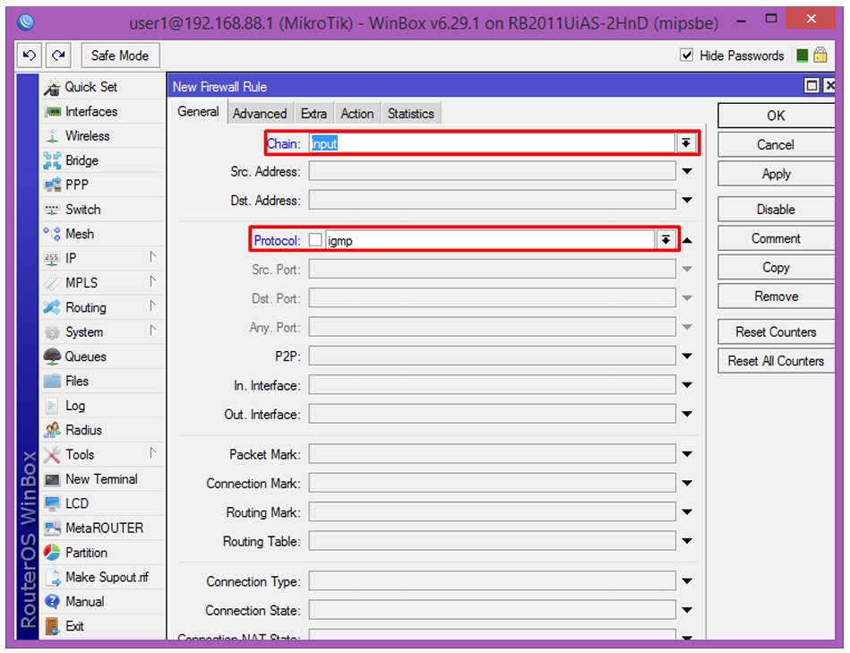Toggle the Hide Passwords checkbox

[x=686, y=56]
